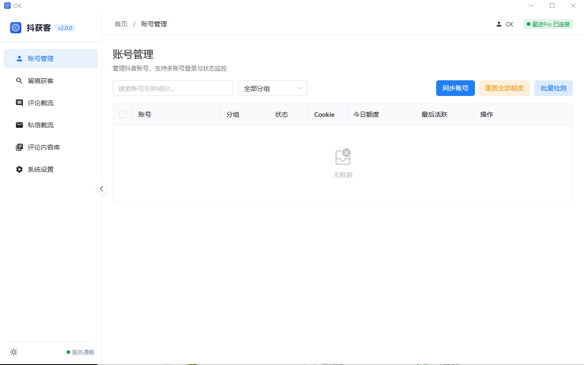Click the 账号管理 person icon in sidebar
Image resolution: width=584 pixels, height=365 pixels.
point(19,59)
